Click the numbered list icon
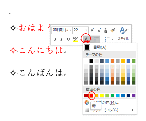 point(107,39)
